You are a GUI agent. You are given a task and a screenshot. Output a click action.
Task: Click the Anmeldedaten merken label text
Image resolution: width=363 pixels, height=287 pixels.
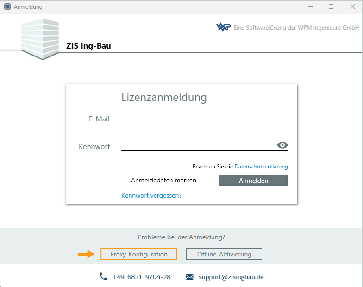(x=163, y=180)
